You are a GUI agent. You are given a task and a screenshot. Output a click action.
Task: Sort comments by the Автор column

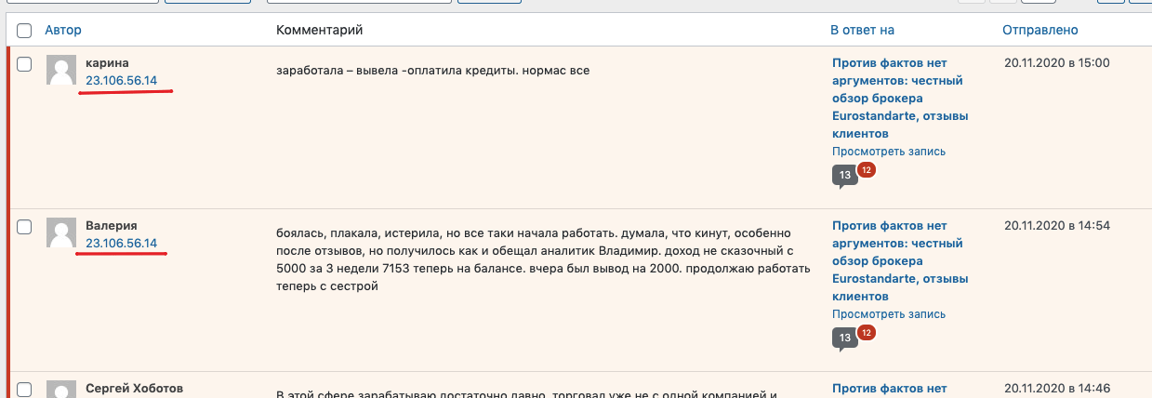62,30
